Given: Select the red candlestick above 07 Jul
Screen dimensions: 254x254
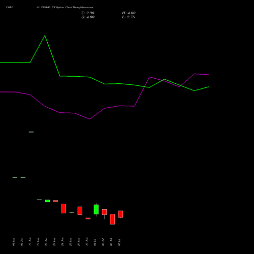Looking at the screenshot, I should click(120, 214).
